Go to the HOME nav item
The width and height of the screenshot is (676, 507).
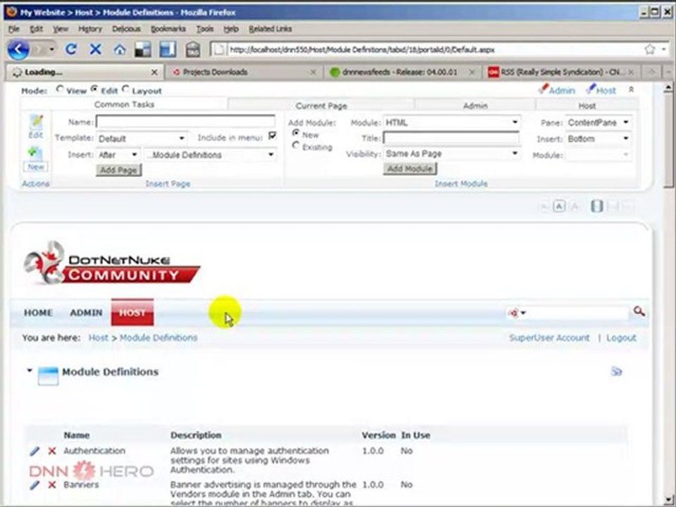point(38,313)
